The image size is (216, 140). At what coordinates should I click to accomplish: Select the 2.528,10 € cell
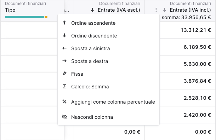(197, 98)
